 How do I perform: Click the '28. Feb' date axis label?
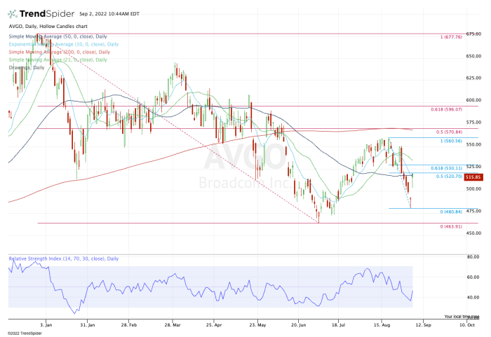click(129, 325)
